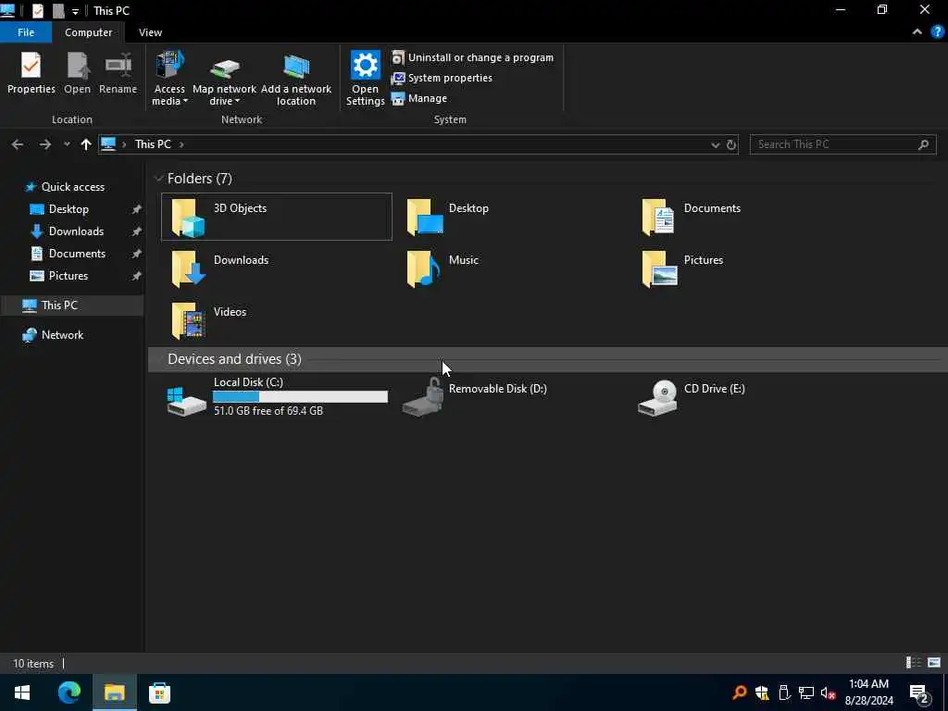948x711 pixels.
Task: Open Help question mark icon
Action: (937, 32)
